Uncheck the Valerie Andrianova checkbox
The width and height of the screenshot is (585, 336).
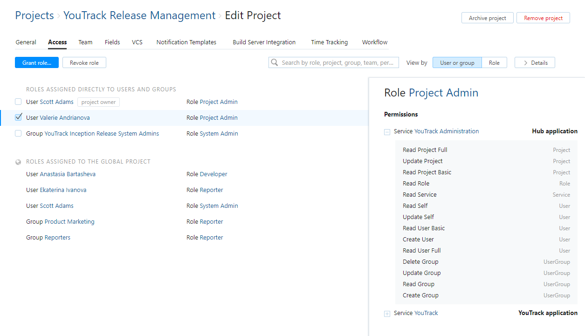[18, 117]
